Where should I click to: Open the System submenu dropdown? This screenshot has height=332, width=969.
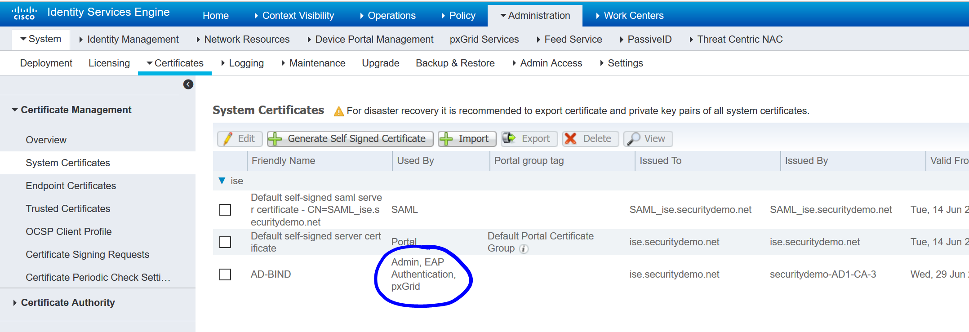[41, 40]
